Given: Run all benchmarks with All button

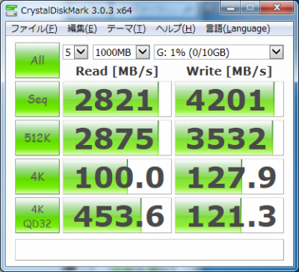Looking at the screenshot, I should [x=37, y=61].
